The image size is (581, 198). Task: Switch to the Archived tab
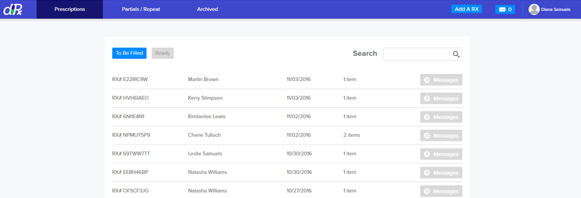207,9
